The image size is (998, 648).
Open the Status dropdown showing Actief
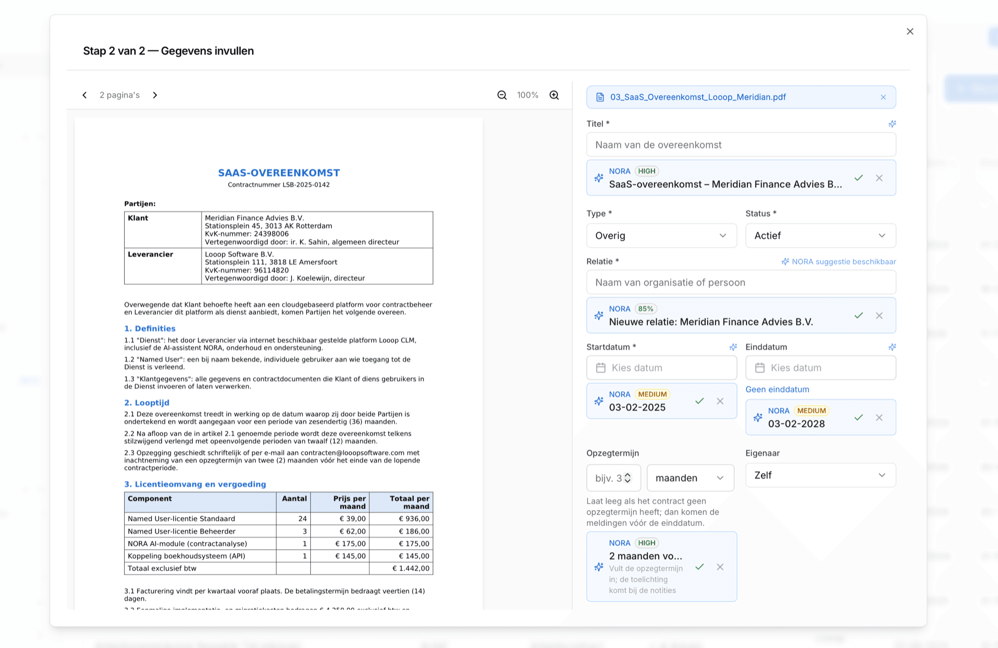pyautogui.click(x=821, y=236)
